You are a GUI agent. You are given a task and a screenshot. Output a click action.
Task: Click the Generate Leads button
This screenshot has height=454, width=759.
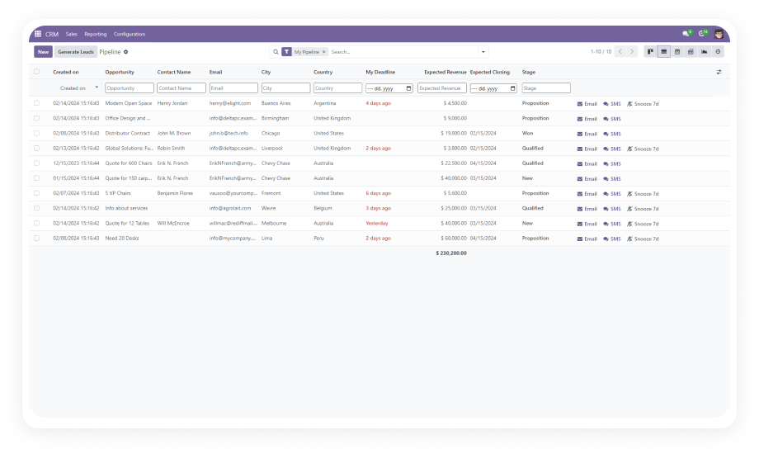[76, 52]
